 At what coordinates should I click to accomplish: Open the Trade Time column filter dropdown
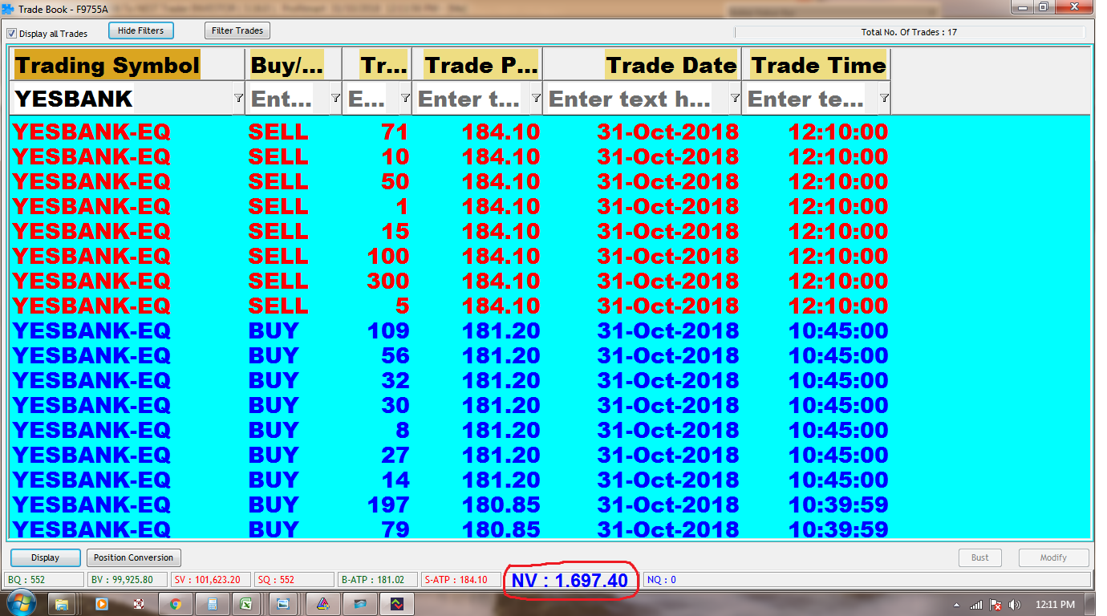[x=884, y=98]
